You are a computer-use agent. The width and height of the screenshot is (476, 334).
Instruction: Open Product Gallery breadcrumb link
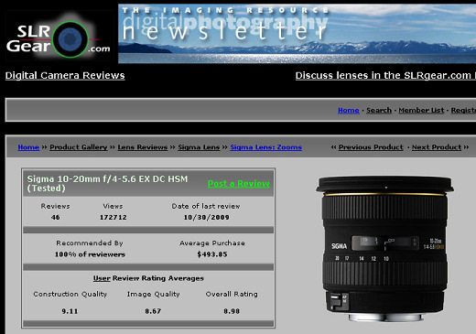tap(79, 147)
